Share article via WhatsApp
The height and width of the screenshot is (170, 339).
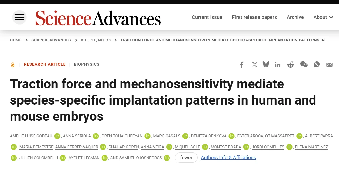tap(317, 64)
